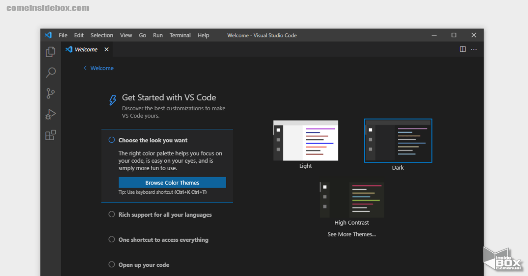Go back via the Welcome breadcrumb link
The image size is (528, 276).
99,68
